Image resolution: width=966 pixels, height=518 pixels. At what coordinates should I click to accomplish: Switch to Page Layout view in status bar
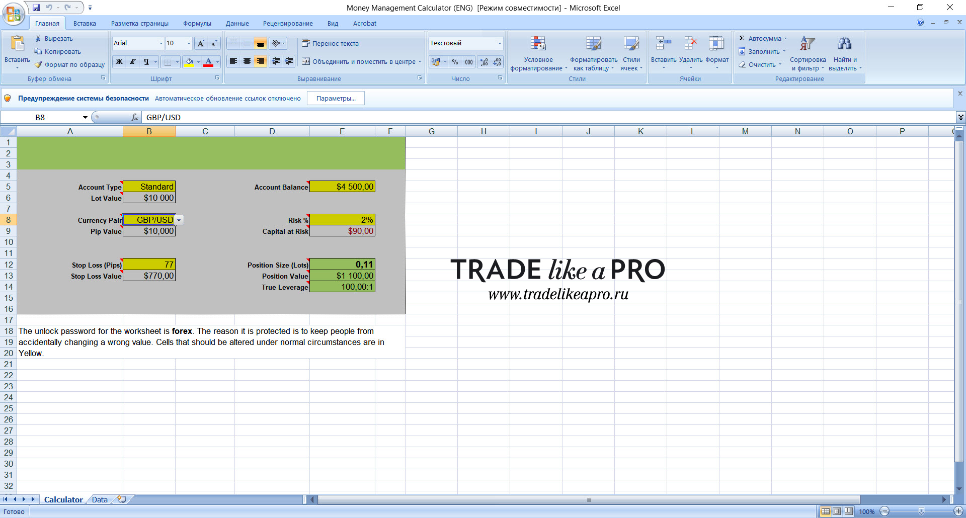(837, 511)
